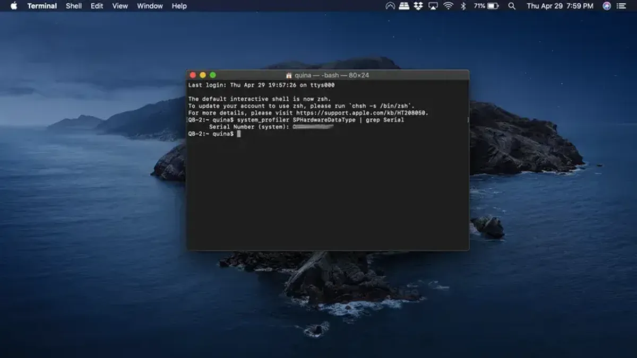Open the AirPlay display menu
This screenshot has width=637, height=358.
coord(433,6)
